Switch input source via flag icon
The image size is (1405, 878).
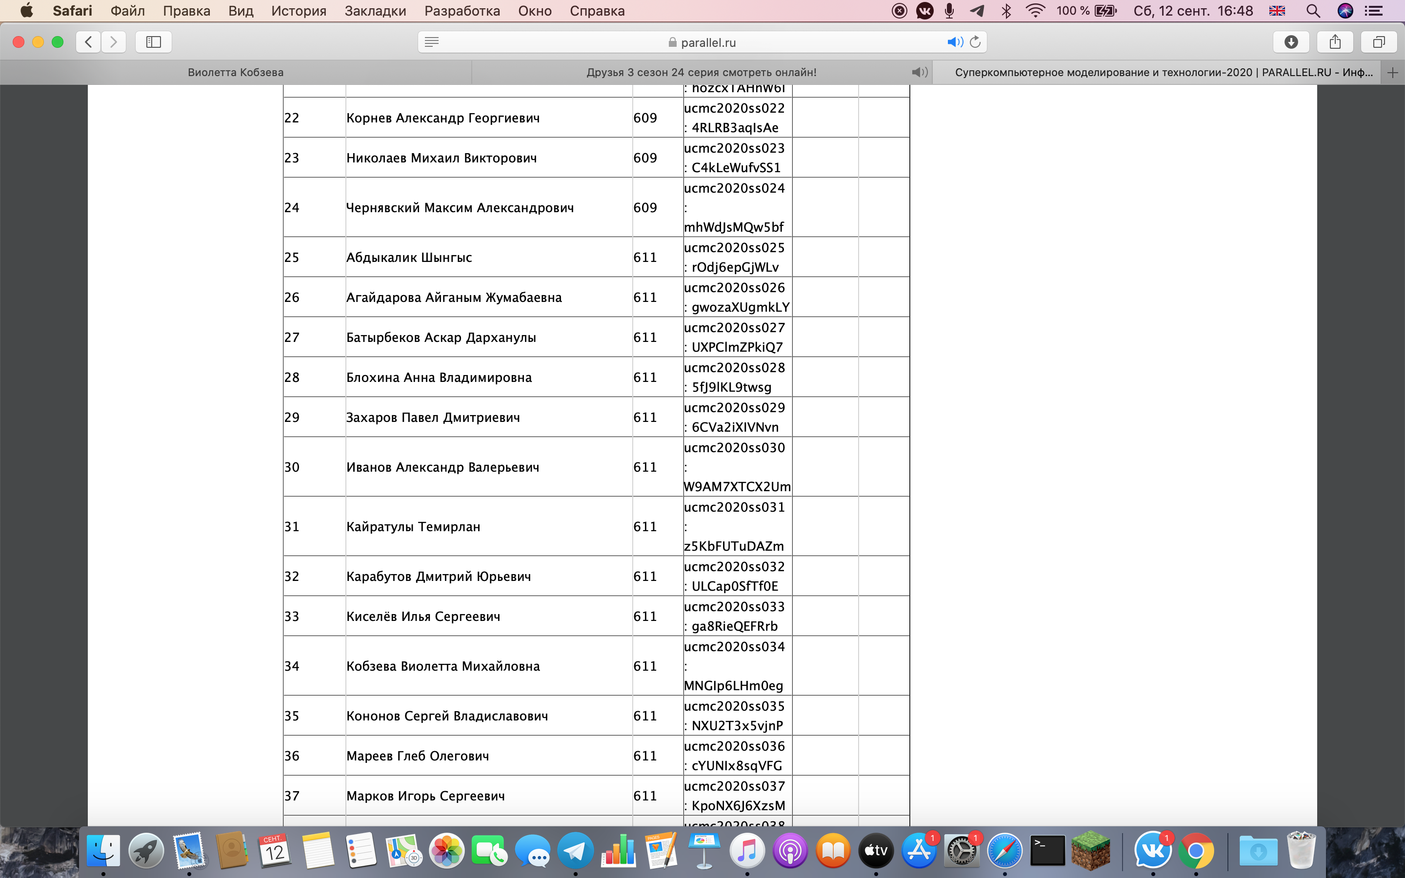click(x=1277, y=10)
